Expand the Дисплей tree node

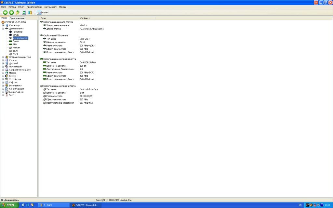tap(3, 63)
